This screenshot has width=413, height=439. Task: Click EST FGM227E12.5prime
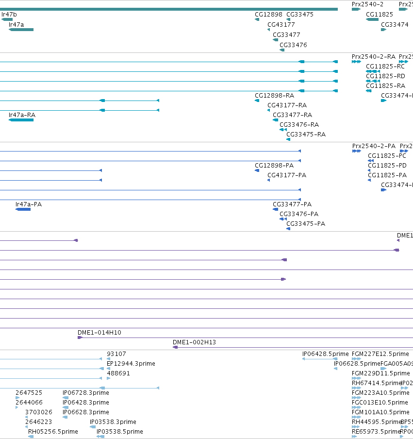[357, 359]
